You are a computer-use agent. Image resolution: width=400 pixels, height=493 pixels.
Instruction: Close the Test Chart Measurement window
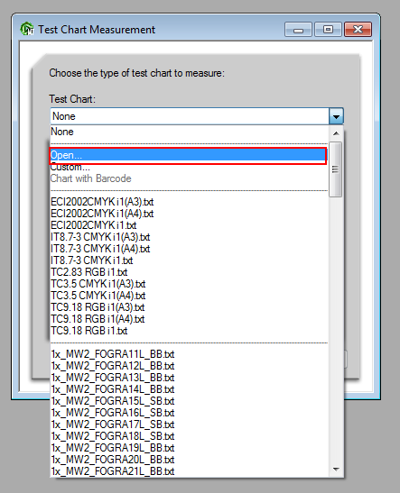(358, 30)
